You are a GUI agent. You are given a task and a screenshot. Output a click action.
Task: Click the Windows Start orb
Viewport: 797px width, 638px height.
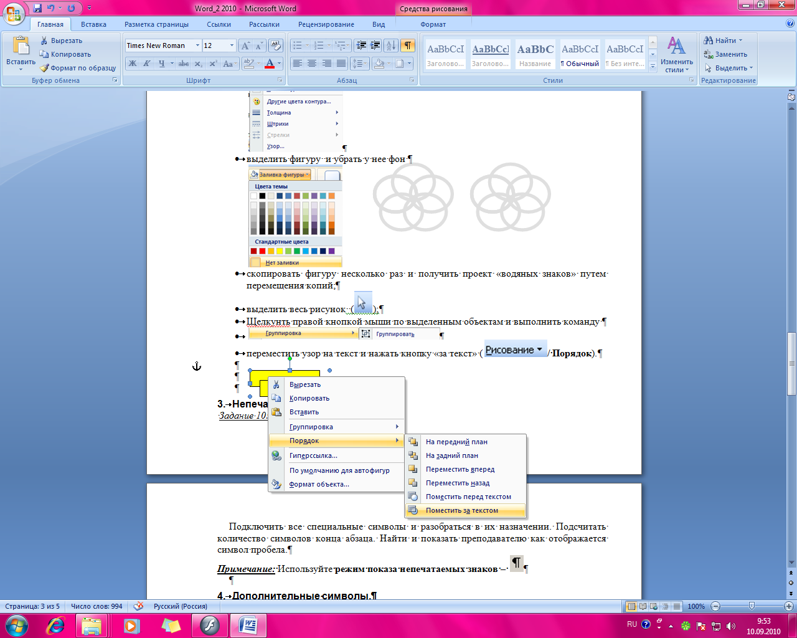pos(16,625)
